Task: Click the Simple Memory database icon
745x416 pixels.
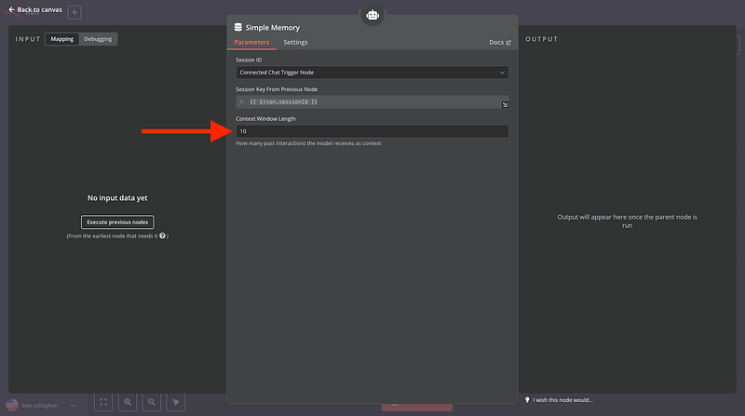Action: (x=238, y=27)
